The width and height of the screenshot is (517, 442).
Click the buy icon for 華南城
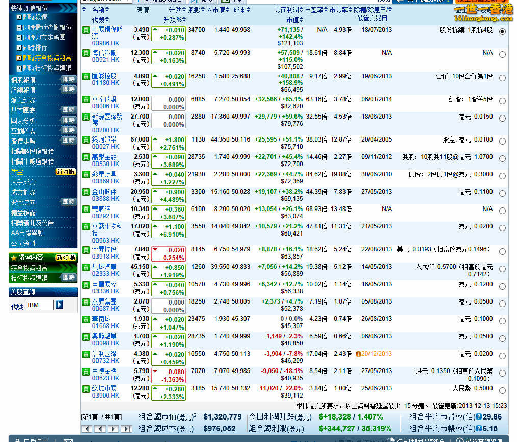pyautogui.click(x=86, y=319)
